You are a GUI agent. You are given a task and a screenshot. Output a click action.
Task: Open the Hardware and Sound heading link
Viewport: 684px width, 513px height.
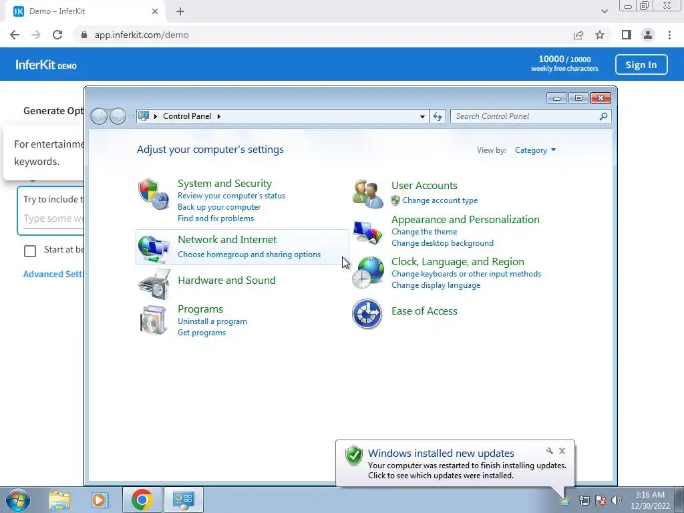pyautogui.click(x=226, y=280)
